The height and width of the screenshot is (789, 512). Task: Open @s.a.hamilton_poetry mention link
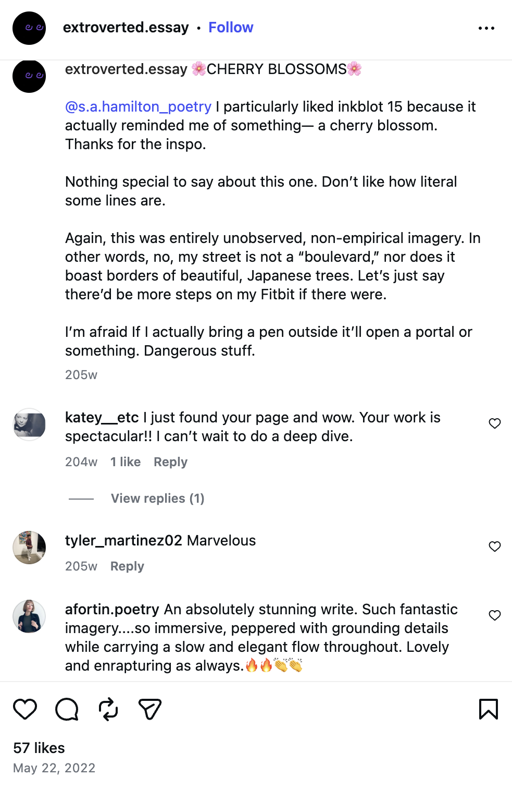[x=138, y=106]
